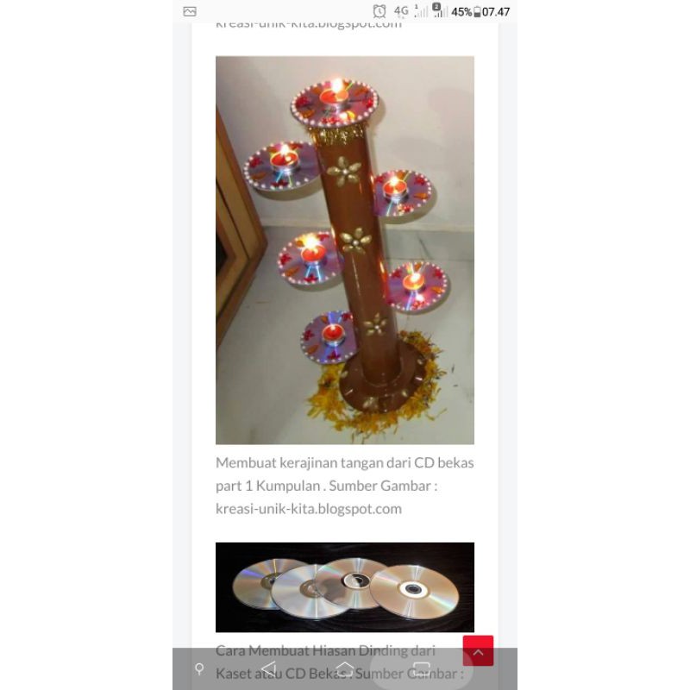Tap the alarm clock status icon
This screenshot has width=690, height=690.
(x=379, y=11)
